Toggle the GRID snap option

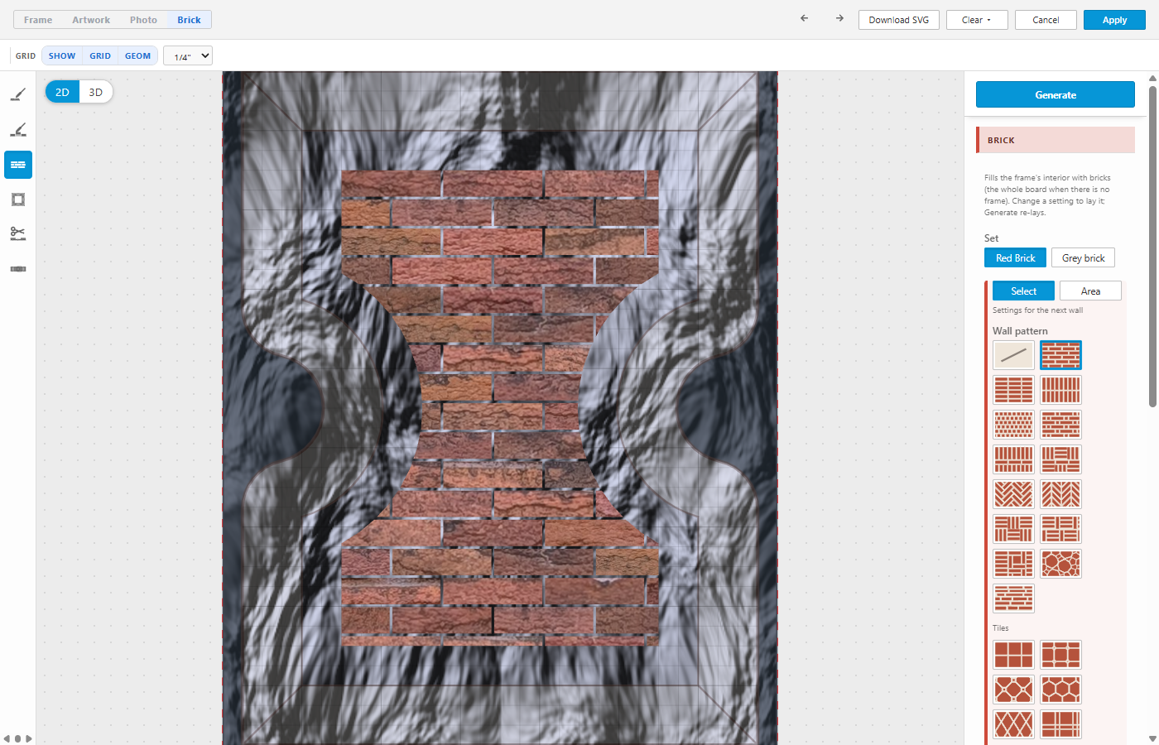point(100,56)
